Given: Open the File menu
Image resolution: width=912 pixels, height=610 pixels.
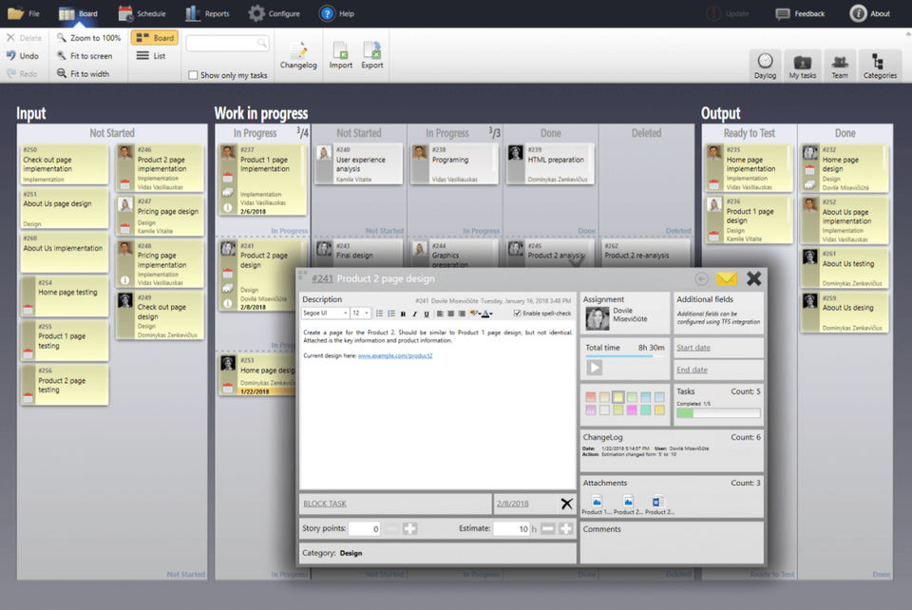Looking at the screenshot, I should (x=24, y=13).
